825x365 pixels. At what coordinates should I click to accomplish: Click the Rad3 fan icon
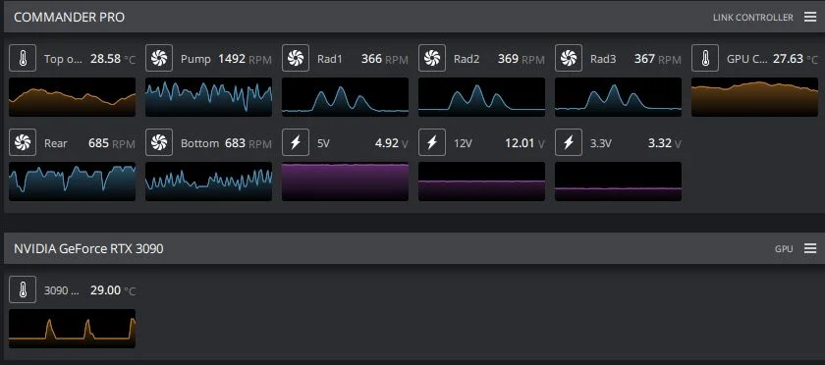point(569,58)
